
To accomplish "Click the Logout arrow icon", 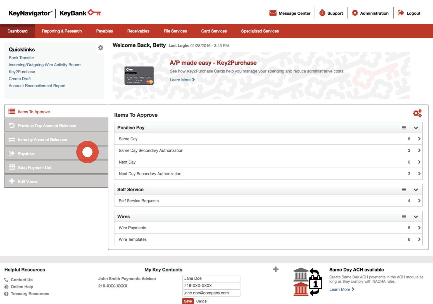I will pos(401,13).
